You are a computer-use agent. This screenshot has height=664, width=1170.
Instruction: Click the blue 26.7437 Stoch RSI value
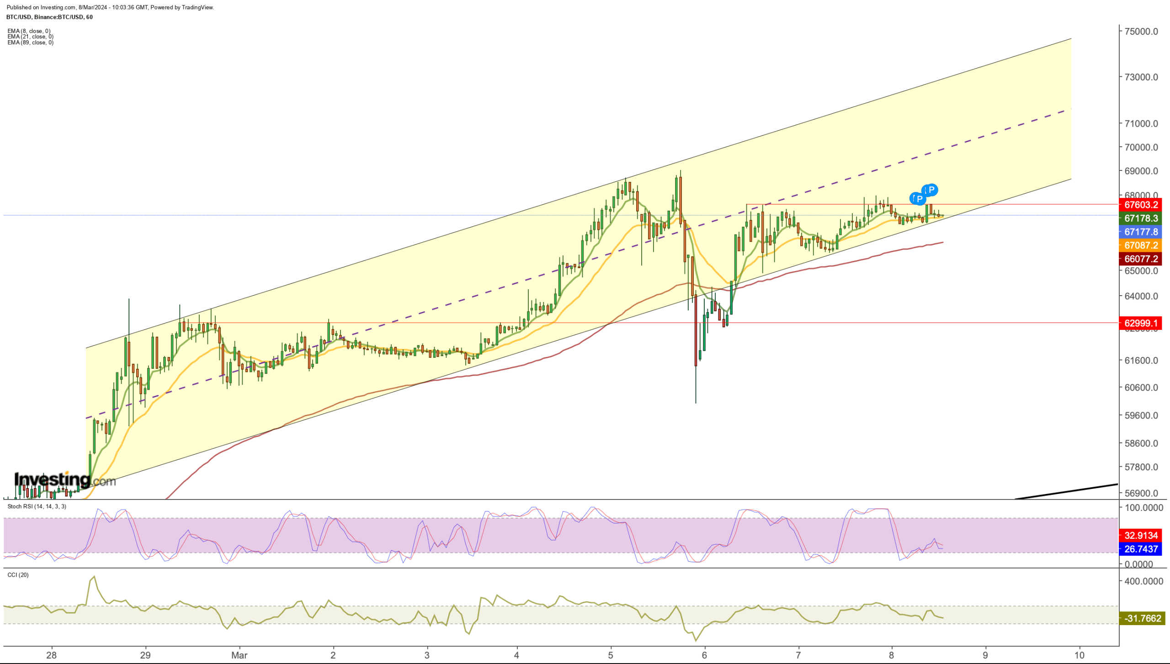click(1141, 549)
